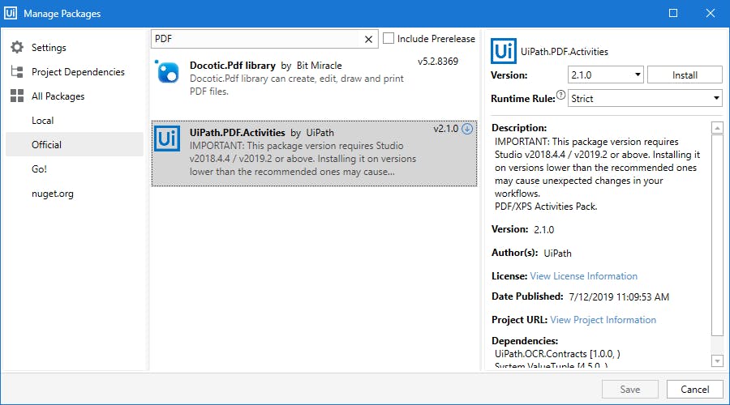Click the details scrollbar down arrow
Viewport: 730px width, 405px height.
[717, 360]
